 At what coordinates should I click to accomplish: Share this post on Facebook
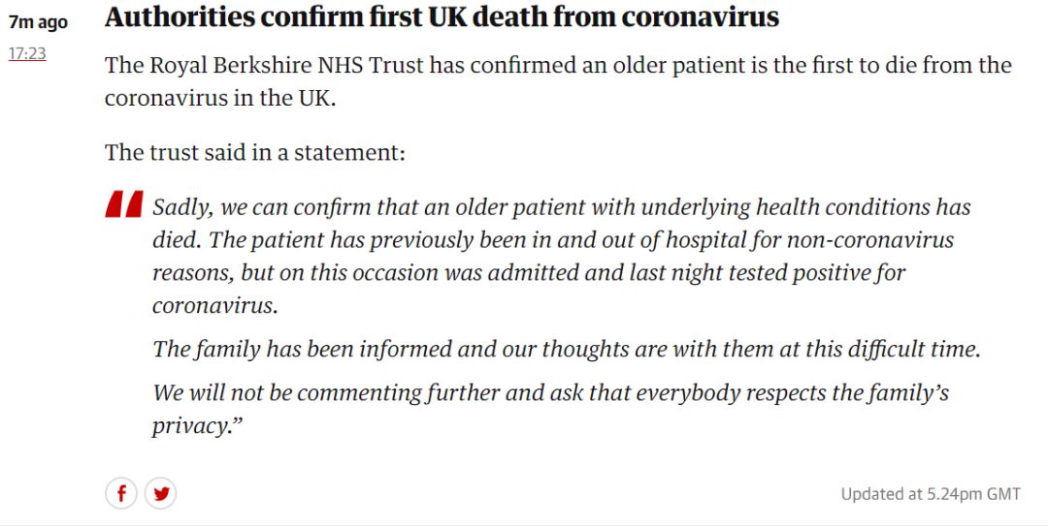pyautogui.click(x=121, y=494)
